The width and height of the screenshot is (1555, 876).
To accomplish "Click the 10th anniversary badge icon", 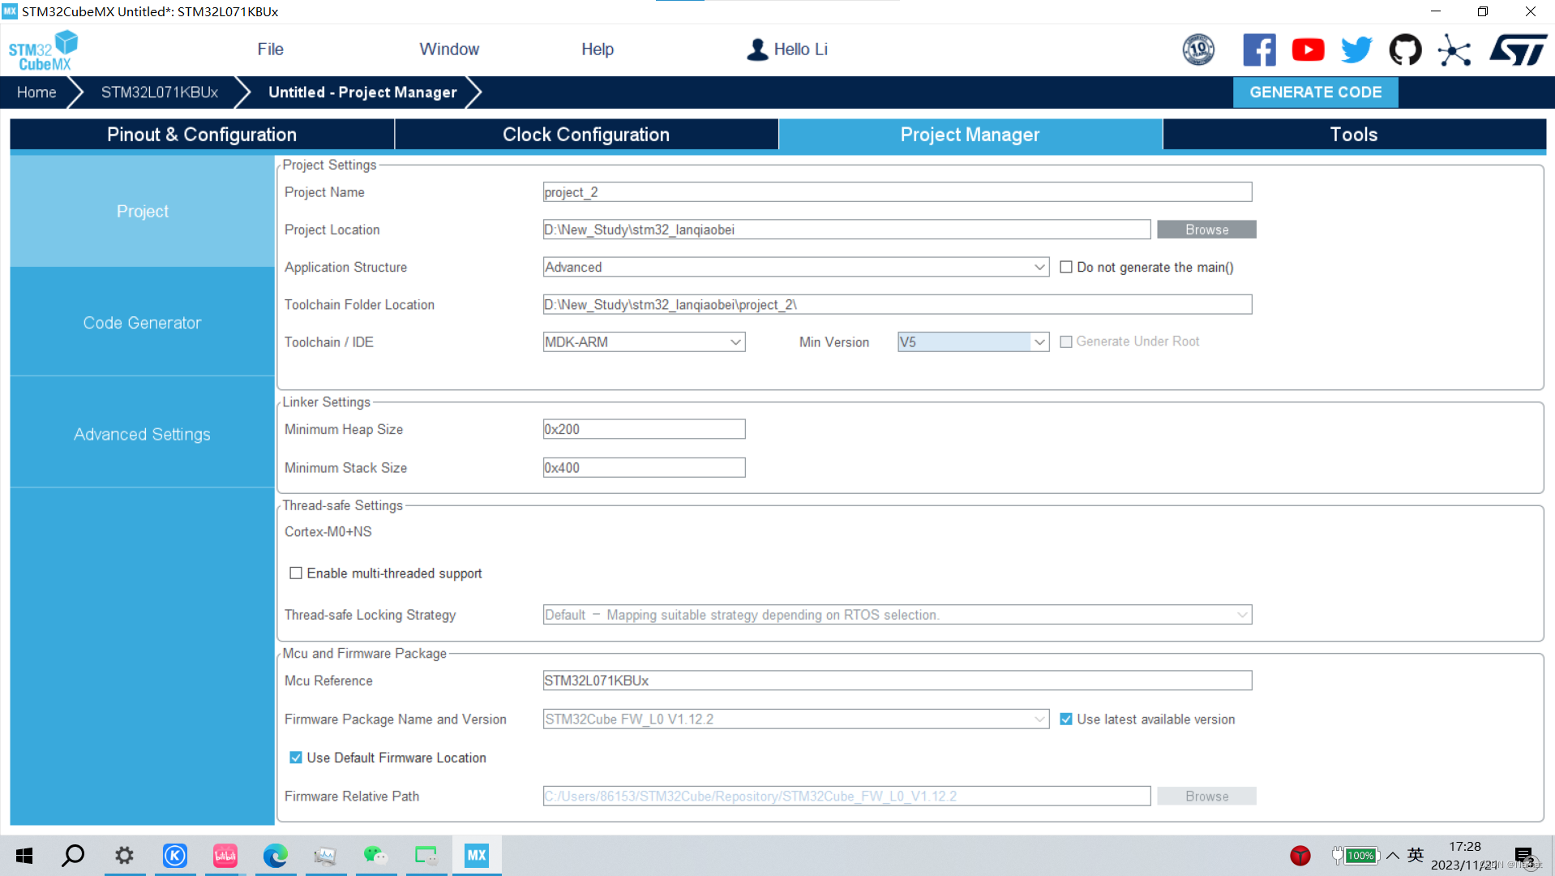I will [x=1198, y=49].
